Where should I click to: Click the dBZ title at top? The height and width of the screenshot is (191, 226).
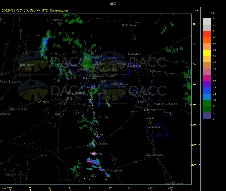[x=113, y=4]
